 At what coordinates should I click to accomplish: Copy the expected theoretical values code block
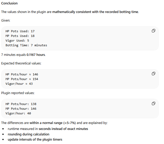[x=153, y=74]
